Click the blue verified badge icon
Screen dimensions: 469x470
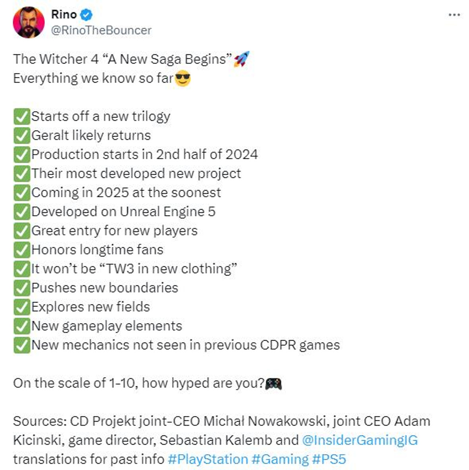86,15
